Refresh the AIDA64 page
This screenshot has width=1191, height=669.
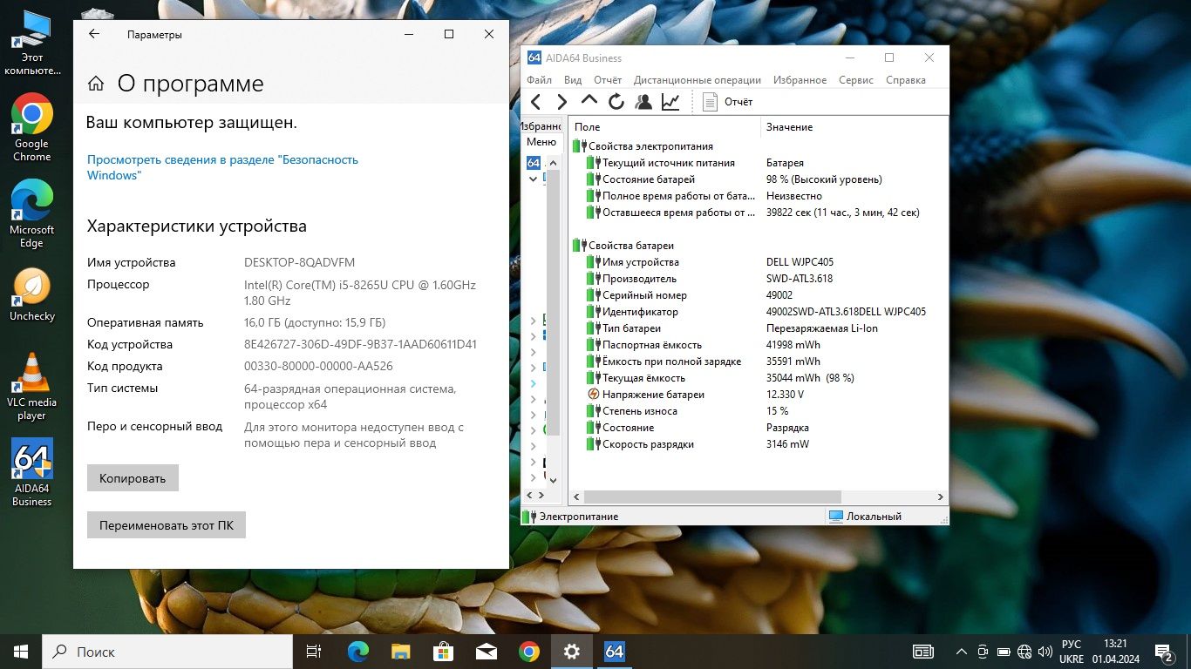(616, 102)
